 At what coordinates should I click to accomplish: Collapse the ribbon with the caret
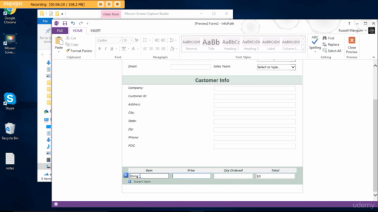[373, 57]
